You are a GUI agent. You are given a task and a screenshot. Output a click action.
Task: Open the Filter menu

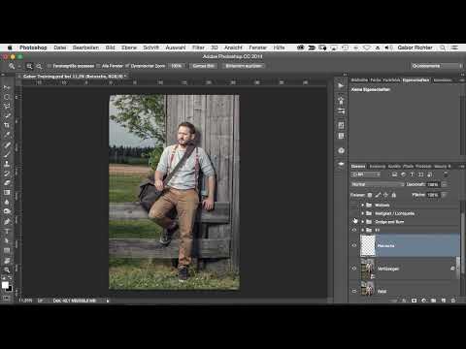pos(198,48)
